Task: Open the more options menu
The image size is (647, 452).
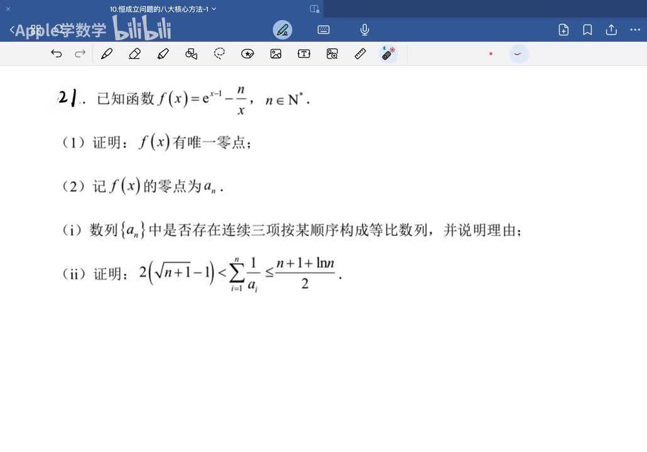Action: click(635, 30)
